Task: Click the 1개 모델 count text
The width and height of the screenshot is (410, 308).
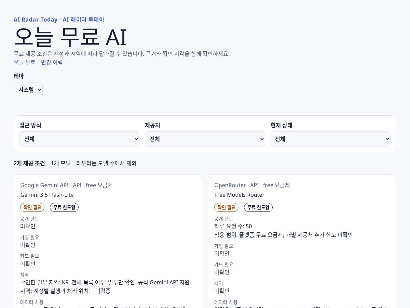Action: point(61,163)
